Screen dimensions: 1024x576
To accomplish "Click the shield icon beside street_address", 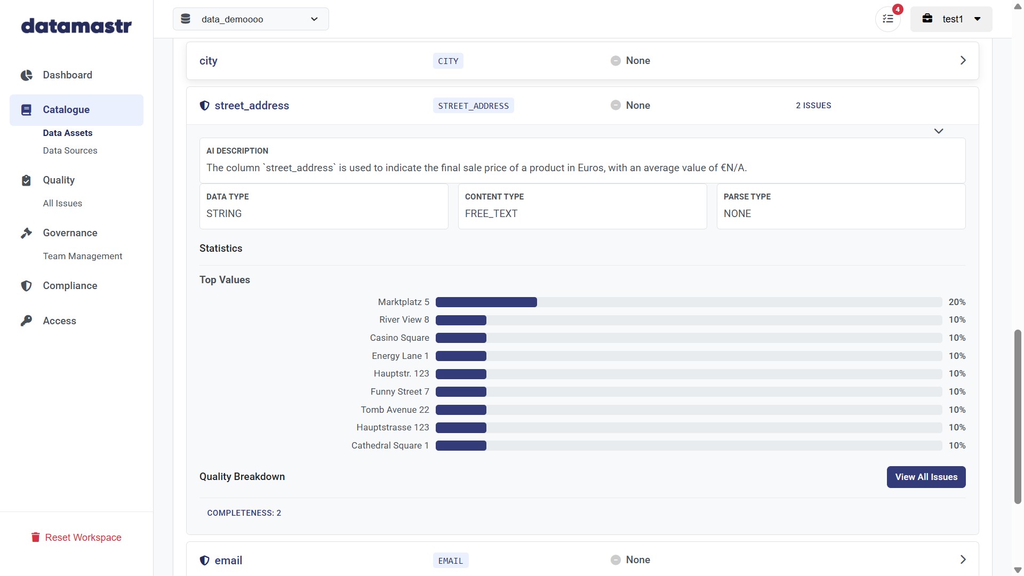I will point(204,106).
